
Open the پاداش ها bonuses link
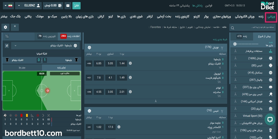pos(197,6)
